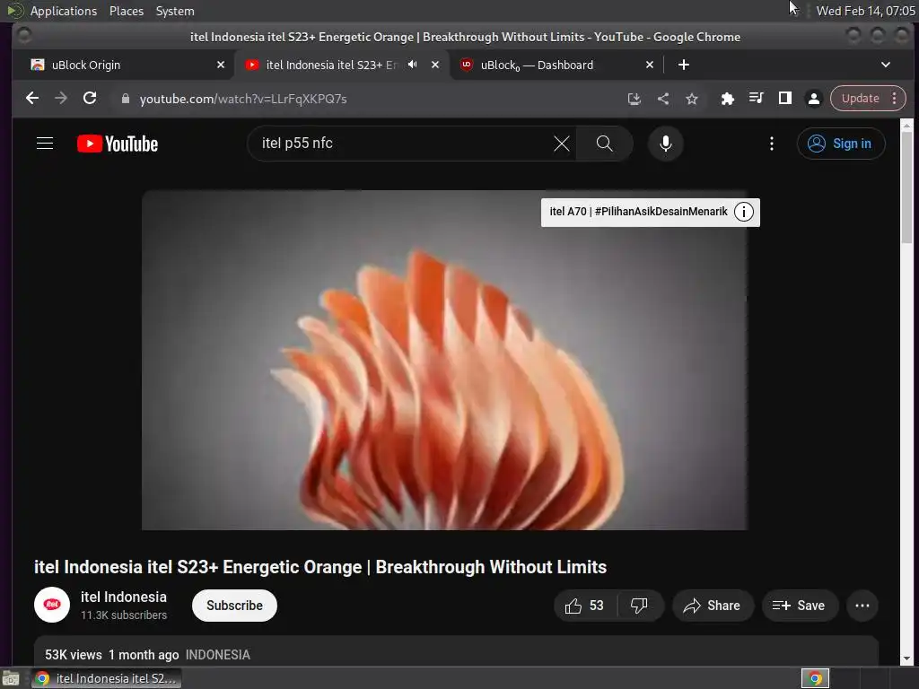Open itel Indonesia channel avatar
919x689 pixels.
point(52,605)
